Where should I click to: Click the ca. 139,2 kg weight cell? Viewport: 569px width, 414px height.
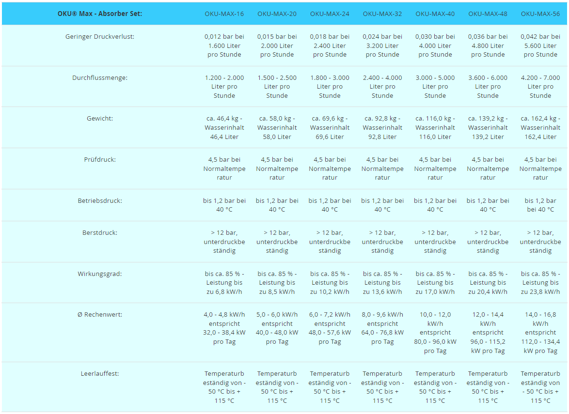(488, 128)
